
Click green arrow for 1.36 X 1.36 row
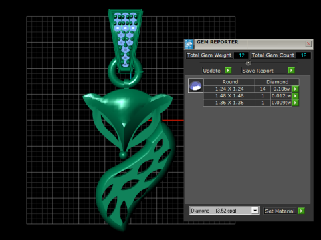coord(295,103)
